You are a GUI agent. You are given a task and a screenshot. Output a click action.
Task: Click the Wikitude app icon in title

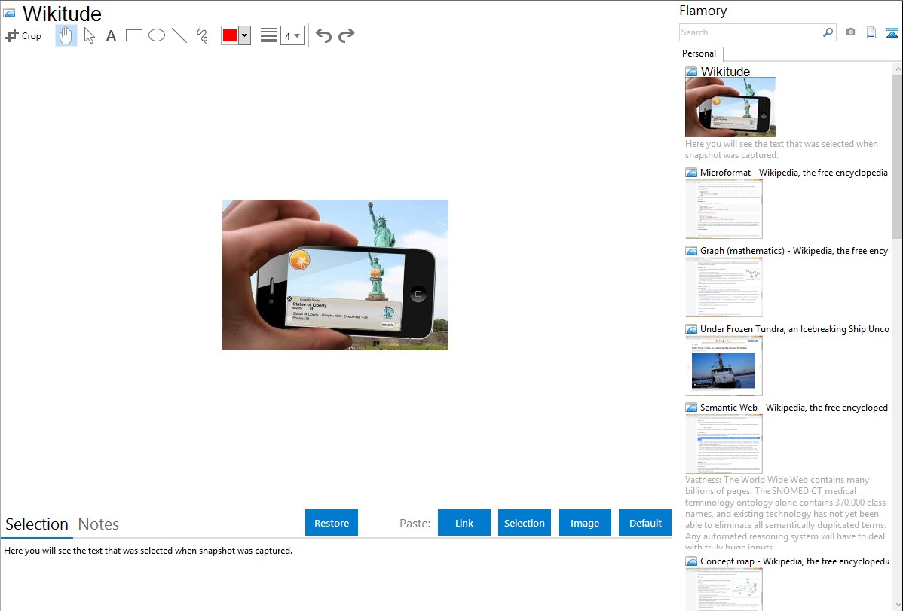(x=10, y=13)
